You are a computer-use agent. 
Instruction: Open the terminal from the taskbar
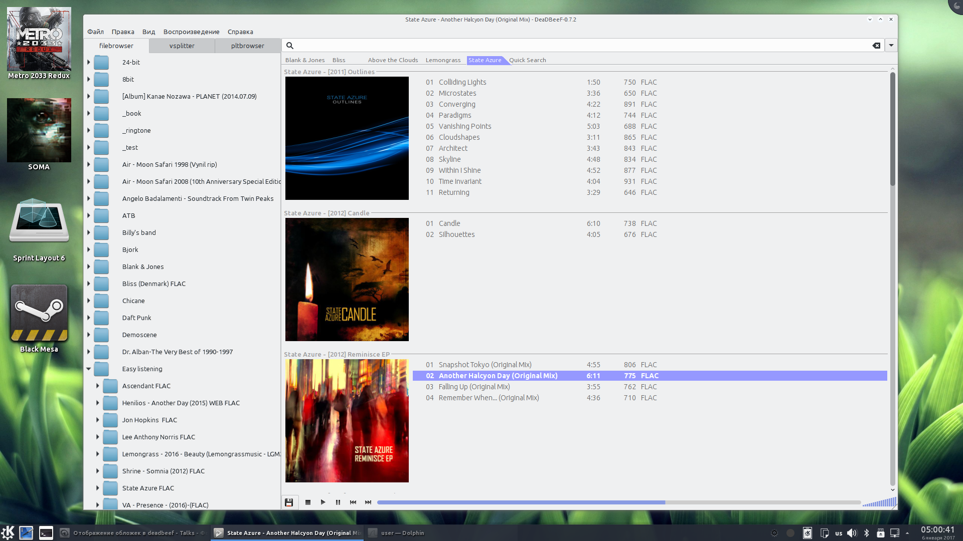tap(46, 533)
